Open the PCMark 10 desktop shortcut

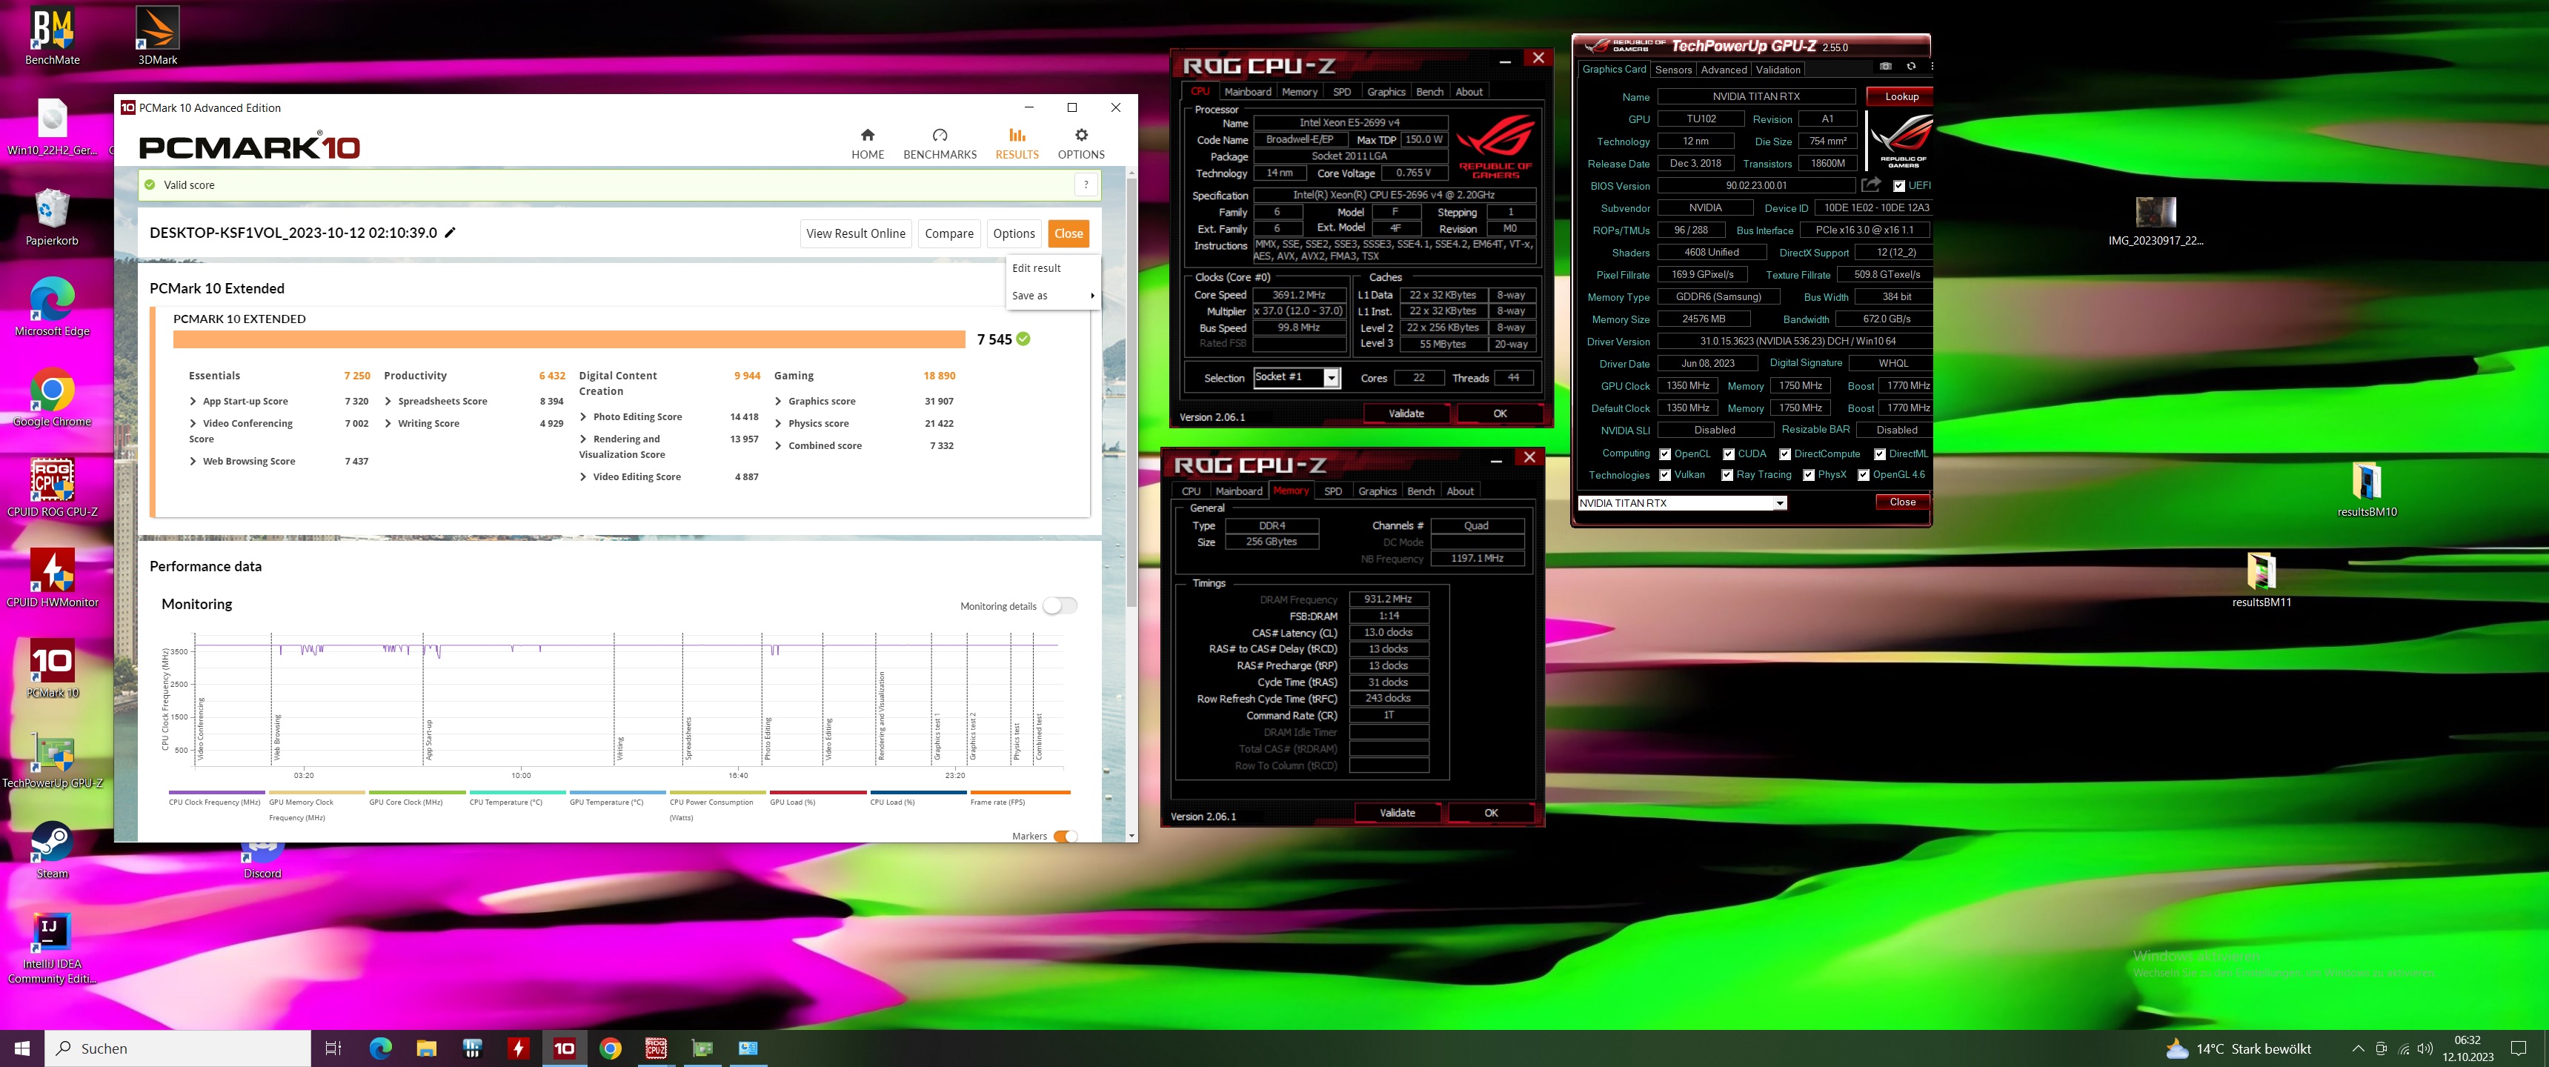(53, 669)
